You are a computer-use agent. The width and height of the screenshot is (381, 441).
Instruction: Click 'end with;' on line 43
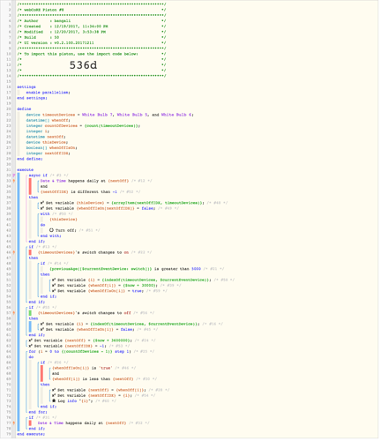51,236
